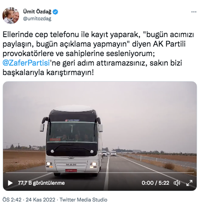Click the video progress bar
Viewport: 201px width, 208px height.
(100, 173)
